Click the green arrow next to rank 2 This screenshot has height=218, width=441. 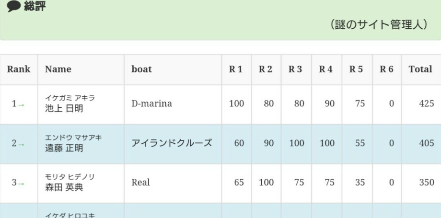pyautogui.click(x=21, y=145)
